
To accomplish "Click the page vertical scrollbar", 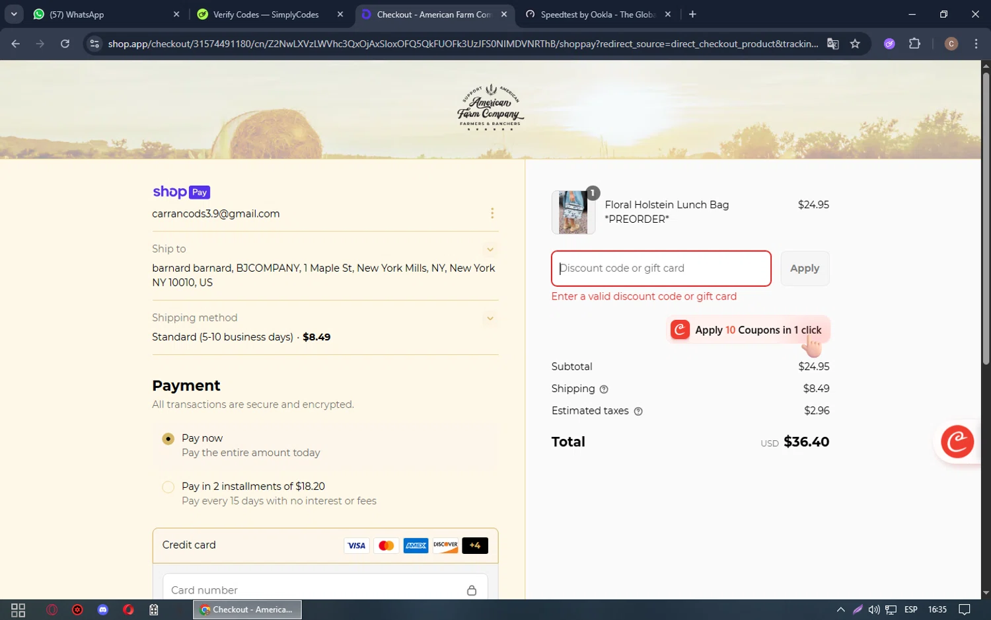I will tap(986, 218).
